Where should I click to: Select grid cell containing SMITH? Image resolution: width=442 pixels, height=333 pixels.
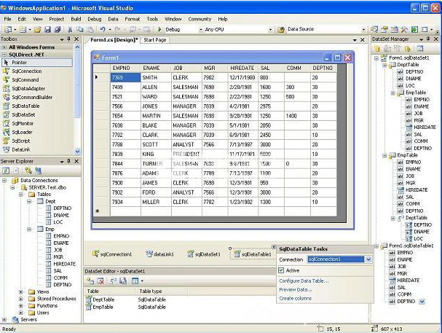pos(156,77)
